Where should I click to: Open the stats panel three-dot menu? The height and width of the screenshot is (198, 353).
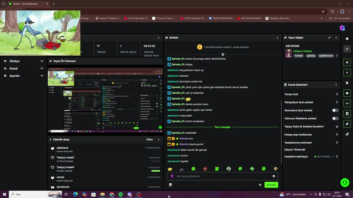pos(159,38)
